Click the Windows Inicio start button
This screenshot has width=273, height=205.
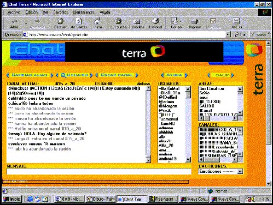click(x=12, y=199)
